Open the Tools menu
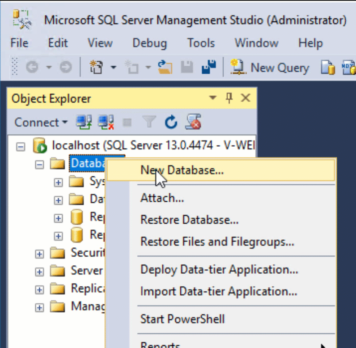 [x=201, y=43]
